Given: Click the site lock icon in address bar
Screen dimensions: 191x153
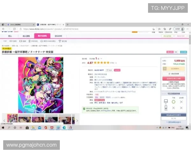Looking at the screenshot, I should pyautogui.click(x=21, y=29).
